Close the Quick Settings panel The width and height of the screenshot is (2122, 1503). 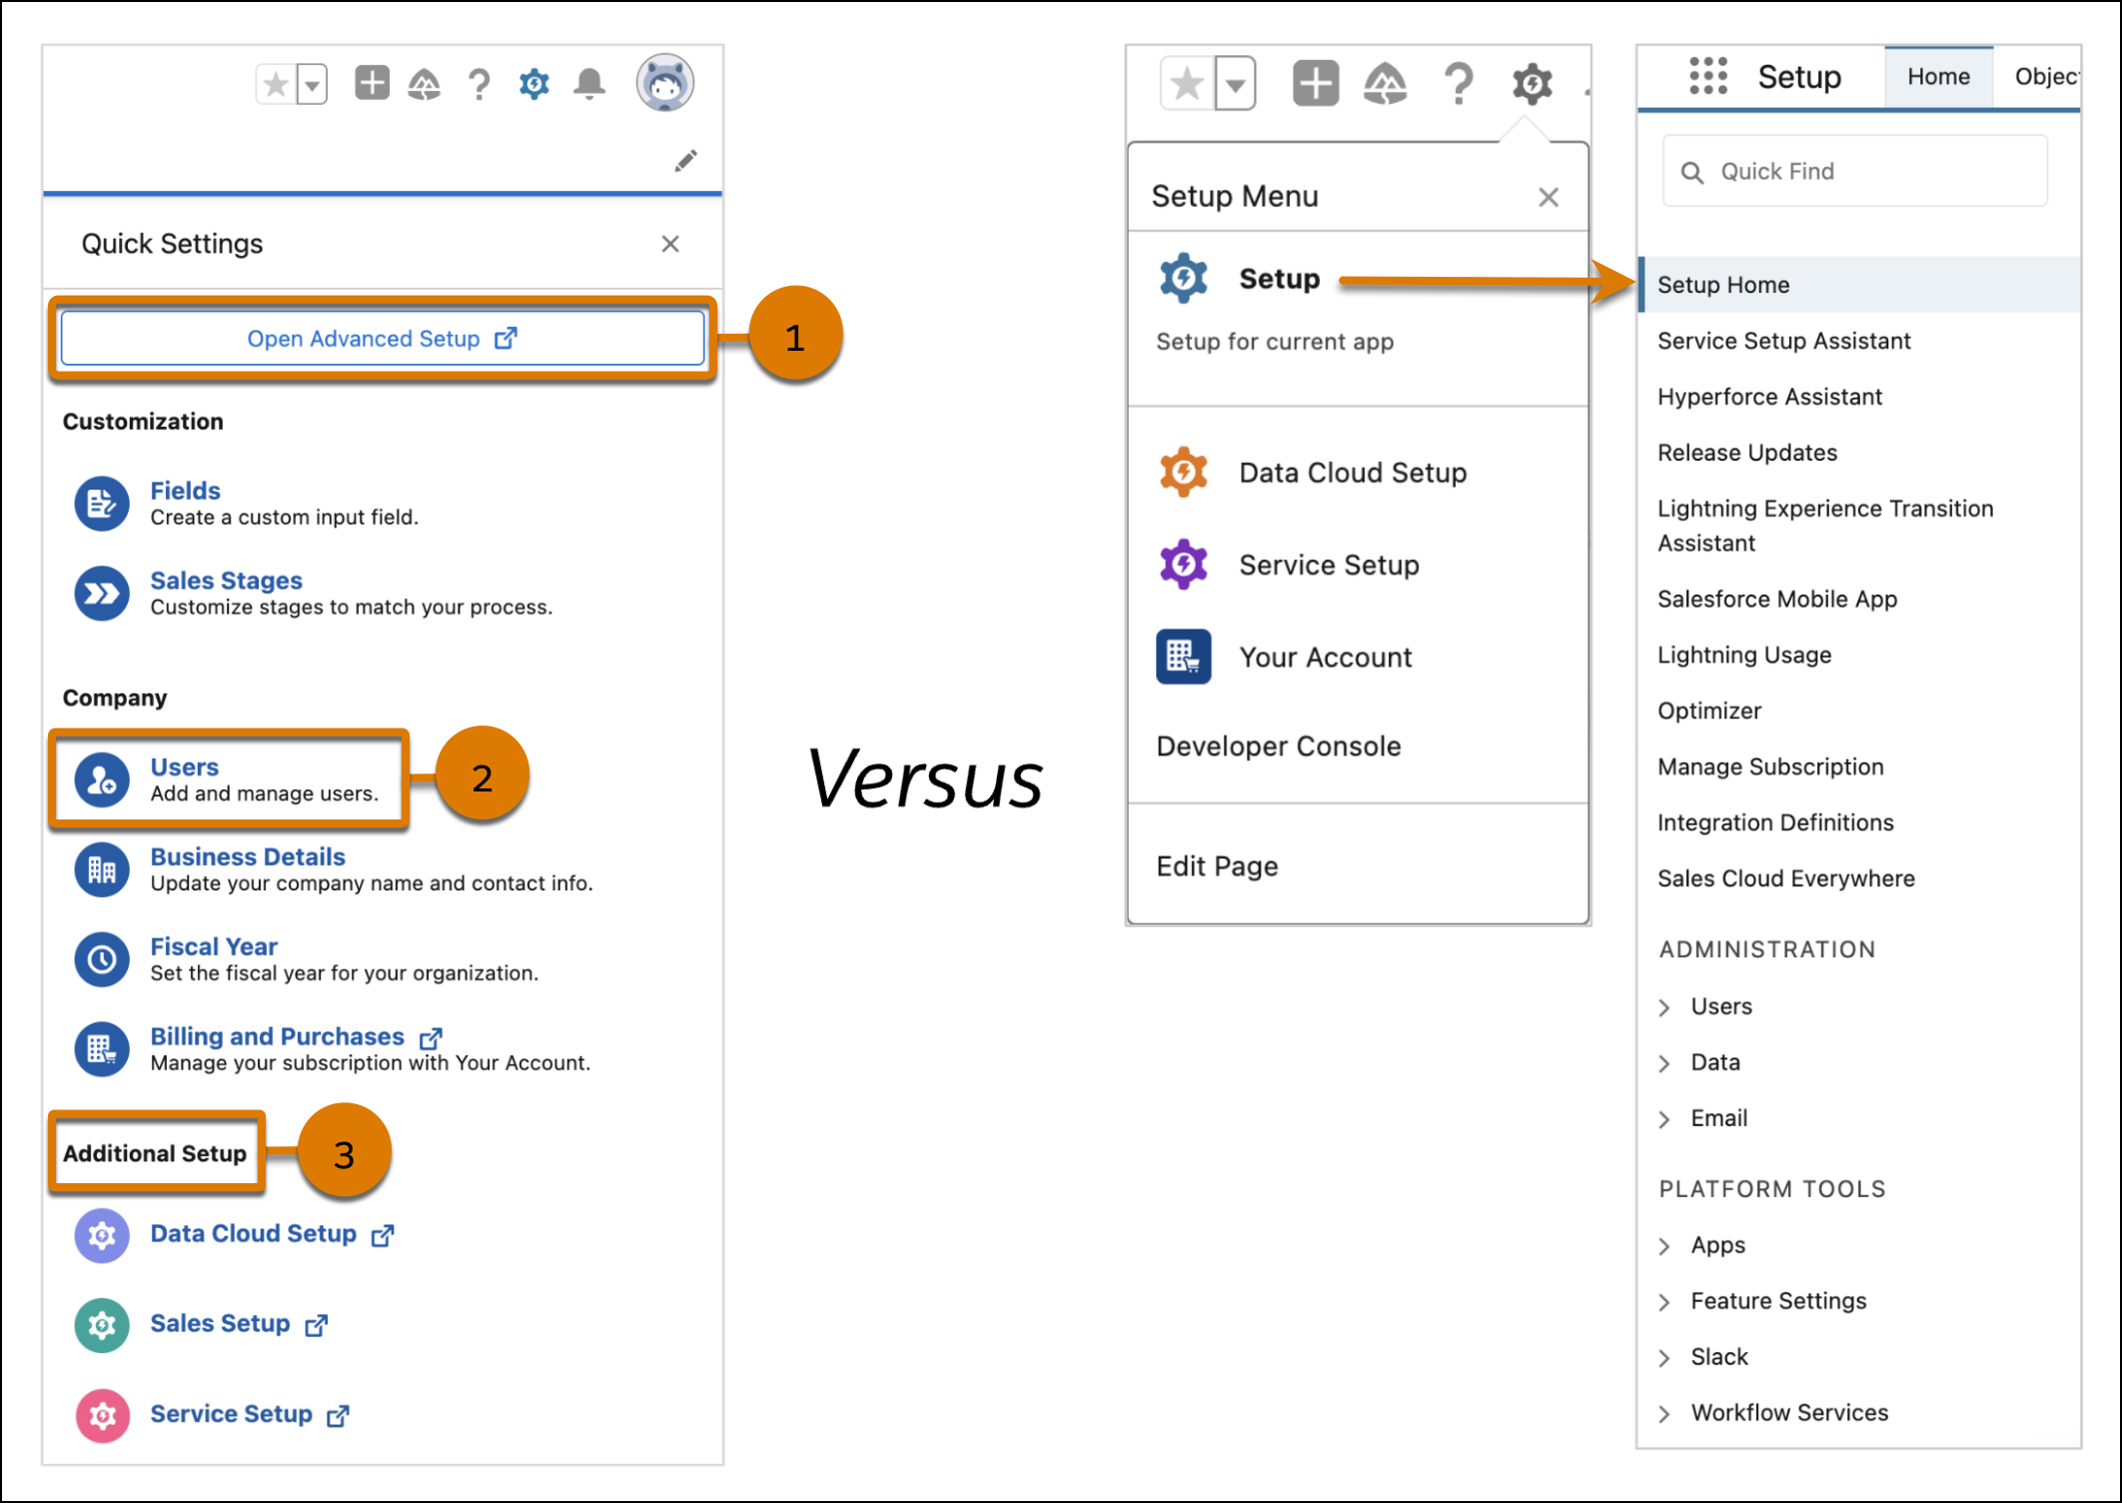point(670,244)
